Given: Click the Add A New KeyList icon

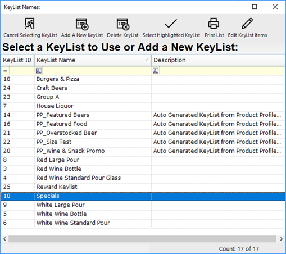Looking at the screenshot, I should 82,24.
